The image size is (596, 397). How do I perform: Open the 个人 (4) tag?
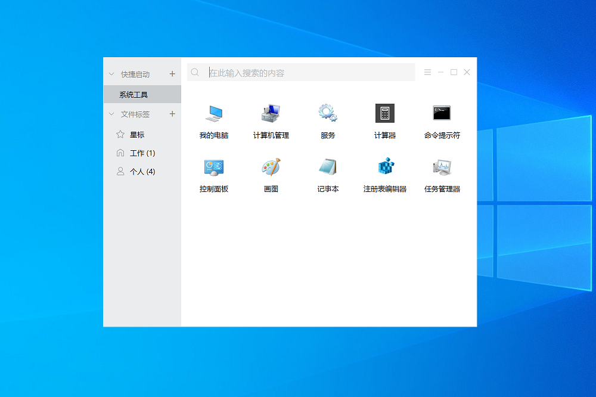pos(142,172)
